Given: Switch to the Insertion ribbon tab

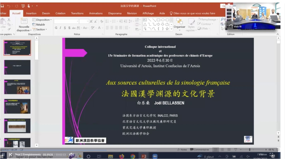Looking at the screenshot, I should pos(31,13).
